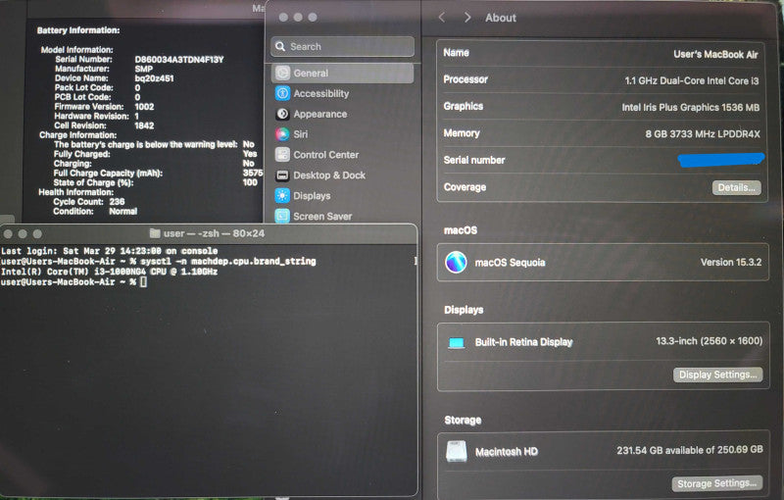This screenshot has width=784, height=500.
Task: Click the i3-1000NG4 CPU output line
Action: [109, 272]
